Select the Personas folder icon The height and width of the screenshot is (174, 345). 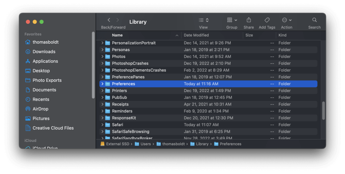(108, 50)
